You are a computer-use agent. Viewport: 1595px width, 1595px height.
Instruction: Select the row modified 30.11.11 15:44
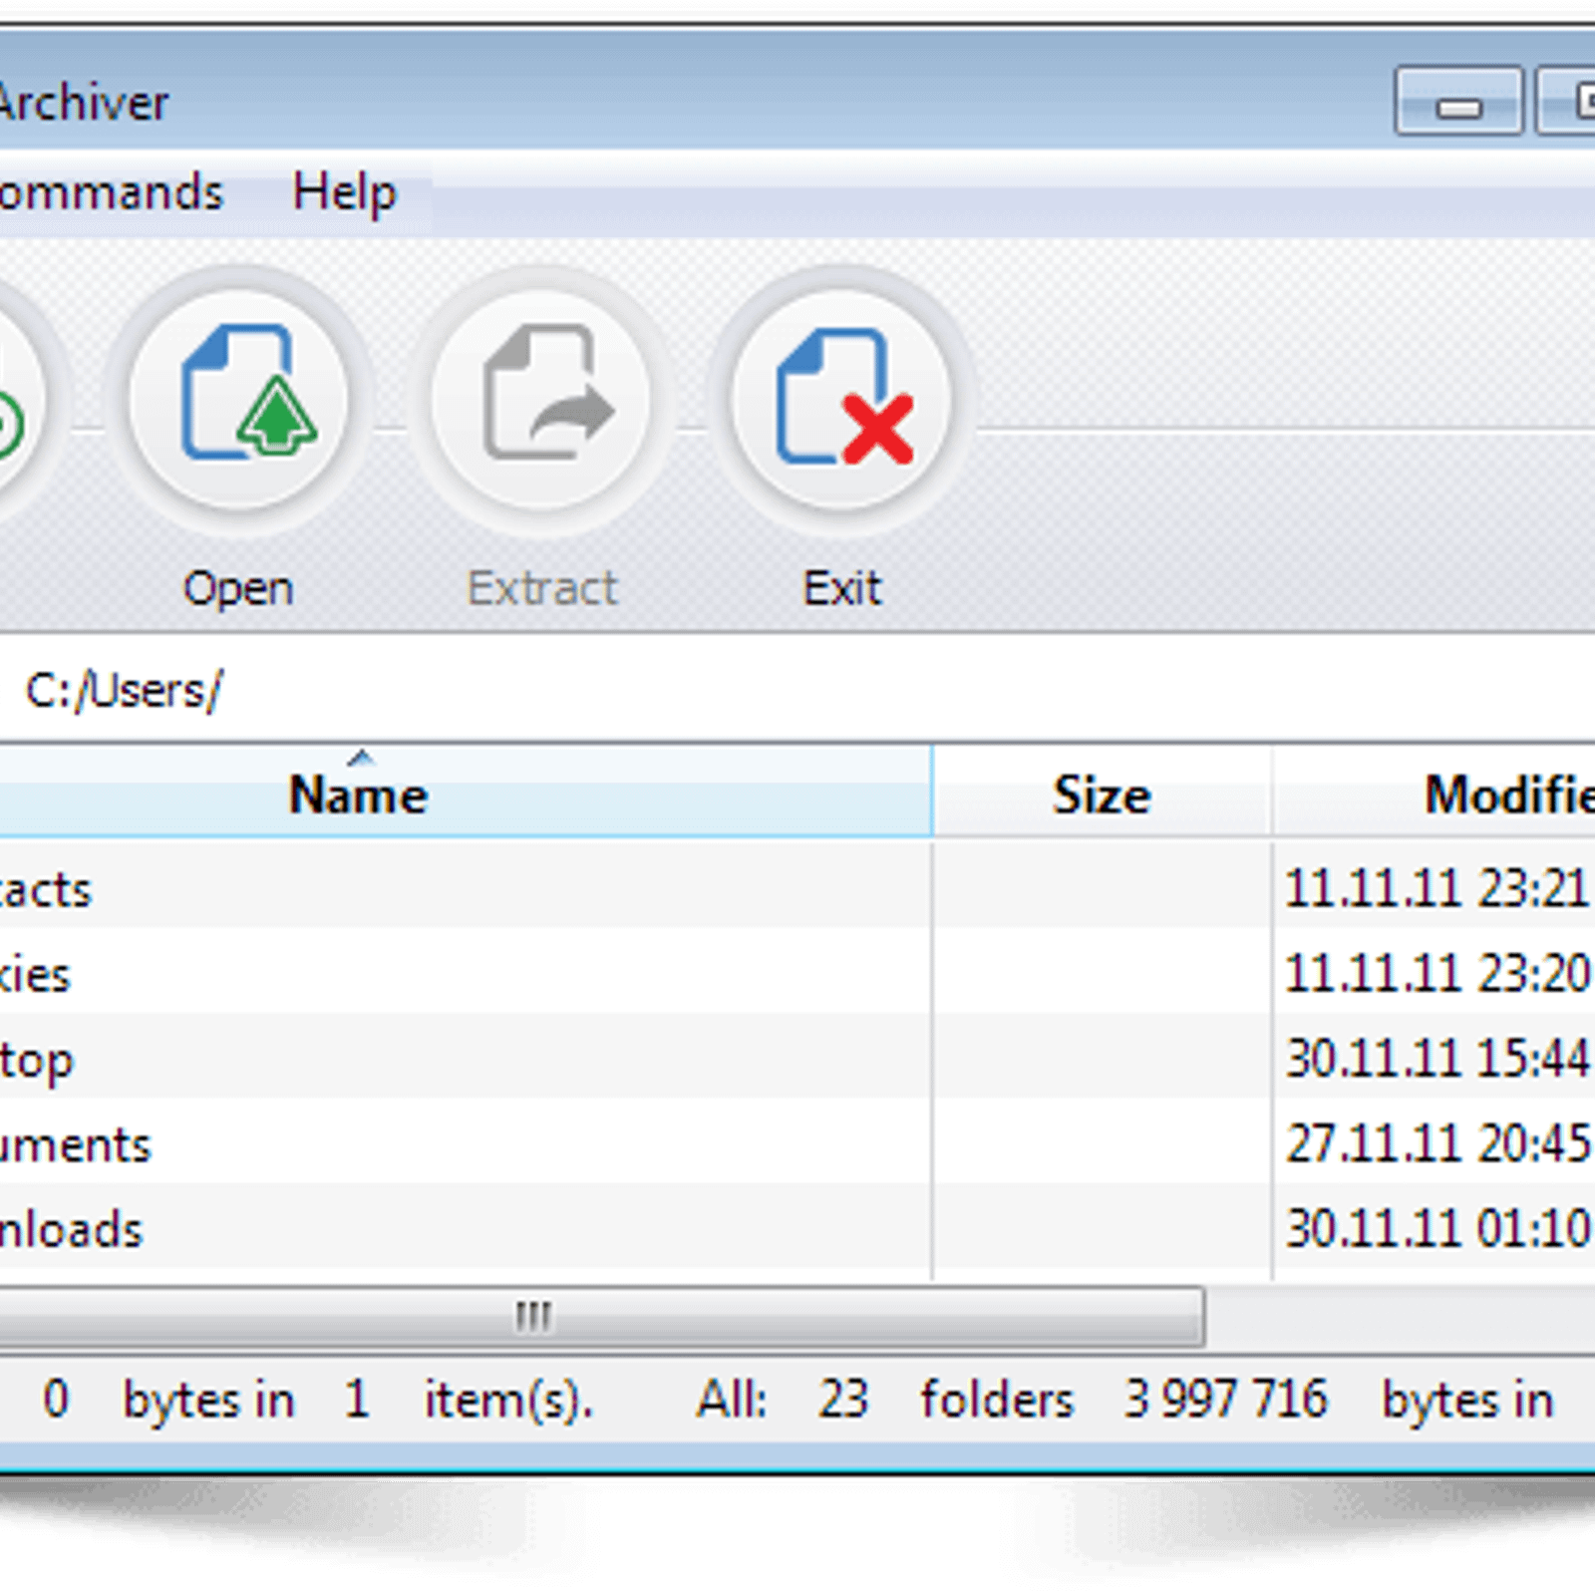[x=797, y=1057]
